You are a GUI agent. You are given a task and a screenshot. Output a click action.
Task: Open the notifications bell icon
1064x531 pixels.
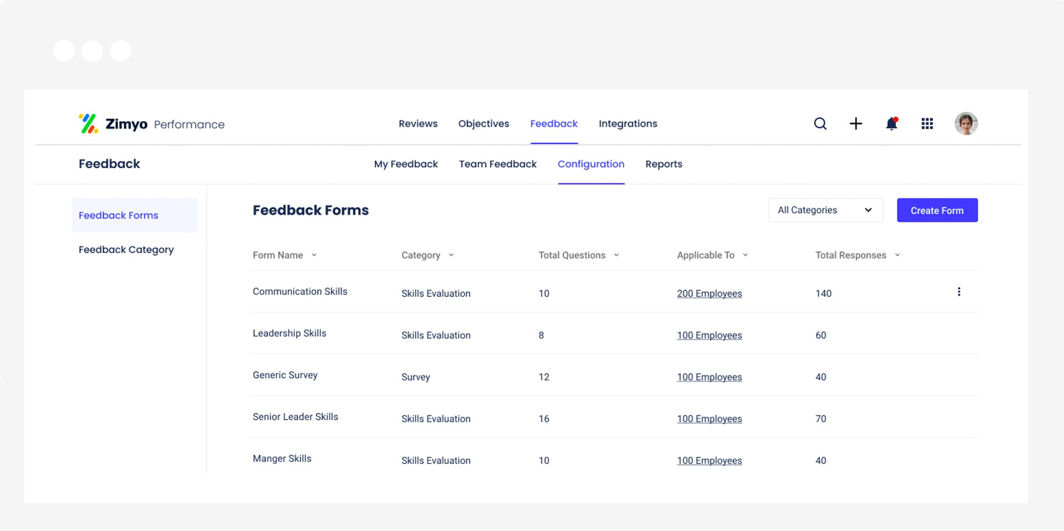892,123
